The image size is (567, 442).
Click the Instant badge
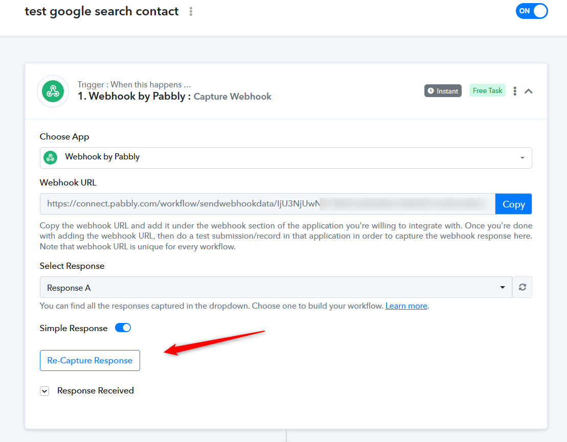(443, 91)
